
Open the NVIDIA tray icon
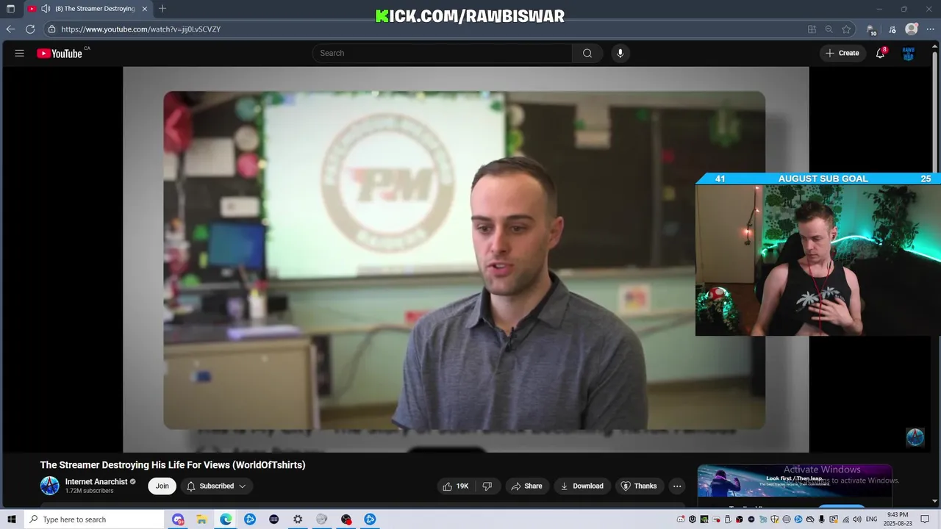704,519
